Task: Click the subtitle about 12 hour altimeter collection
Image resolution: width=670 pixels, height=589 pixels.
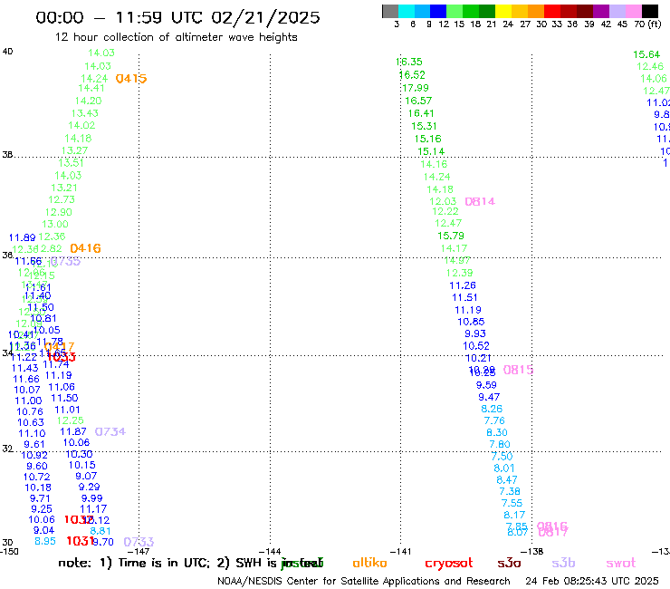Action: coord(176,37)
